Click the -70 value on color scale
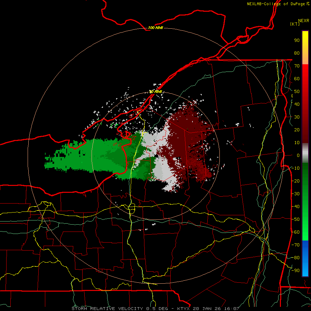This screenshot has width=311, height=311. pos(295,245)
